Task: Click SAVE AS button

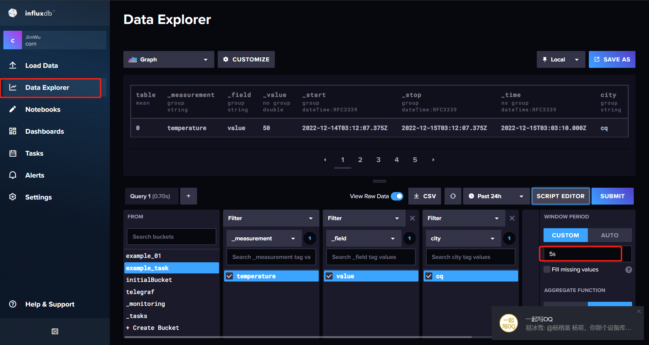Action: [x=612, y=59]
